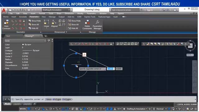
Task: Switch to the Layout1 tab
Action: pos(17,104)
